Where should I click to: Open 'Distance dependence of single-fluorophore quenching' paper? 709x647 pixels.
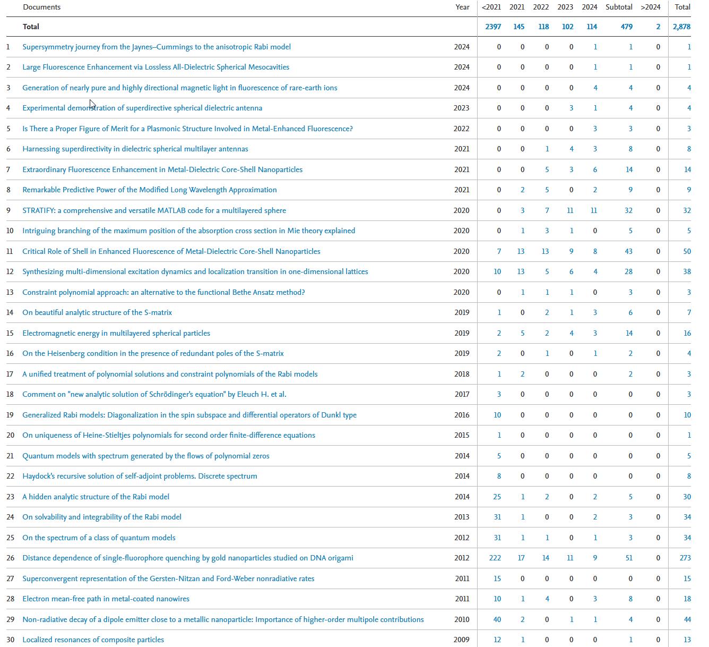click(188, 558)
